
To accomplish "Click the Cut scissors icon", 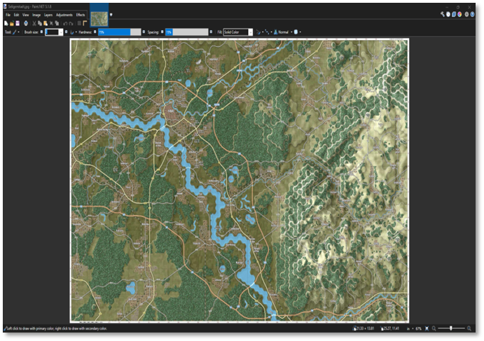I will 34,23.
